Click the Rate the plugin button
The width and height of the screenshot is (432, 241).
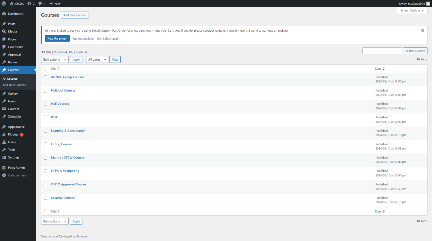(57, 38)
